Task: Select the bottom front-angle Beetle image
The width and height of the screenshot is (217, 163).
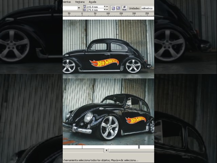Action: [108, 112]
